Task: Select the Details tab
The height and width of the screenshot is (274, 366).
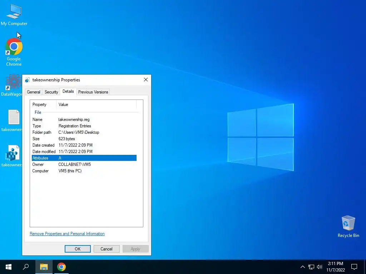Action: tap(68, 91)
